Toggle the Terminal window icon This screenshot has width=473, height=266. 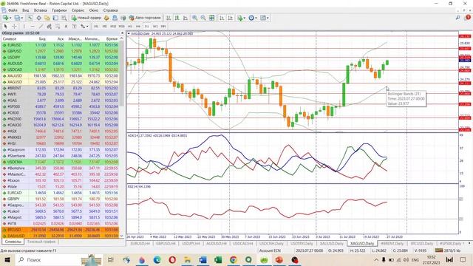pos(55,18)
